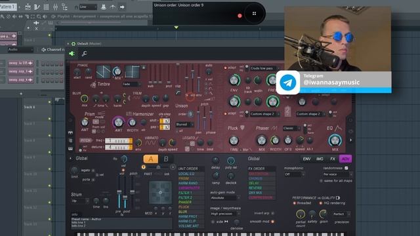420x236 pixels.
Task: Open the left Custom shape 2 dropdown
Action: [x=264, y=114]
